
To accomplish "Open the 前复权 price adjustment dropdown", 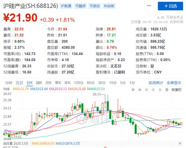I will pyautogui.click(x=177, y=90).
